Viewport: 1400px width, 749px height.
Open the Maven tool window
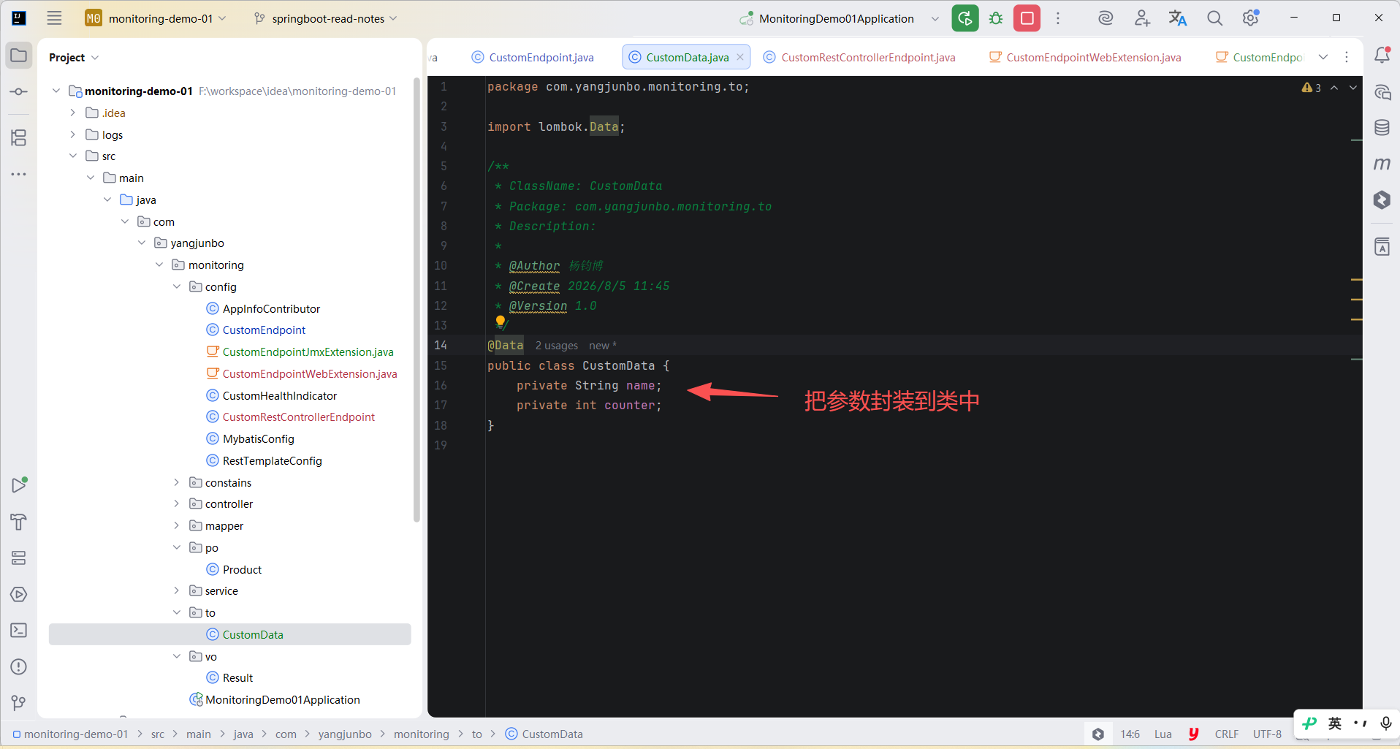tap(1382, 164)
